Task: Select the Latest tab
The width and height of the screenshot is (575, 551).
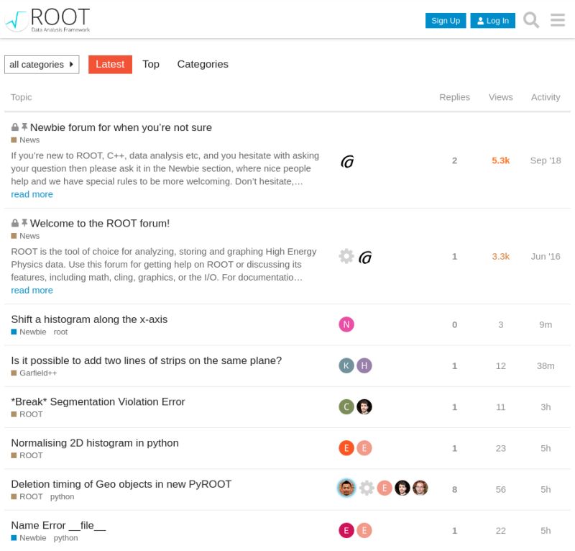Action: [x=110, y=64]
